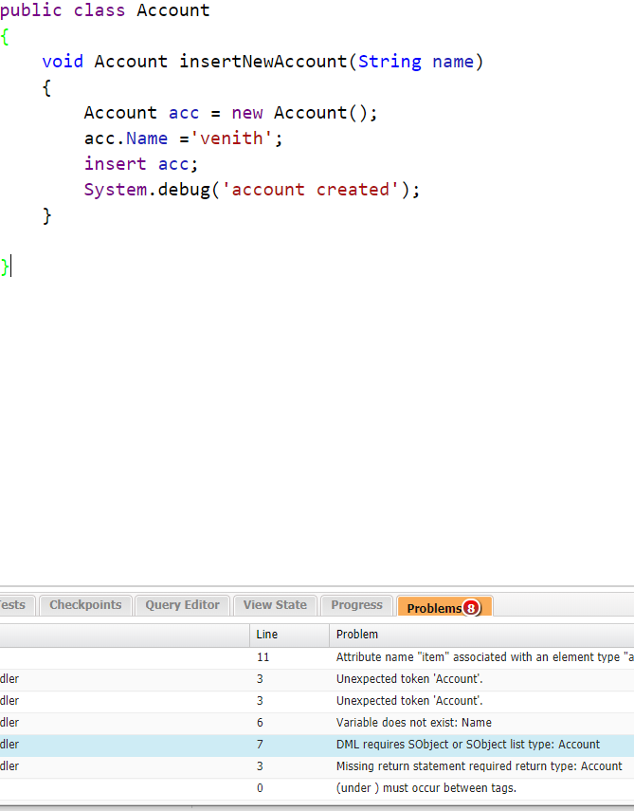This screenshot has width=634, height=811.
Task: Place cursor in the System.debug line
Action: pos(251,190)
